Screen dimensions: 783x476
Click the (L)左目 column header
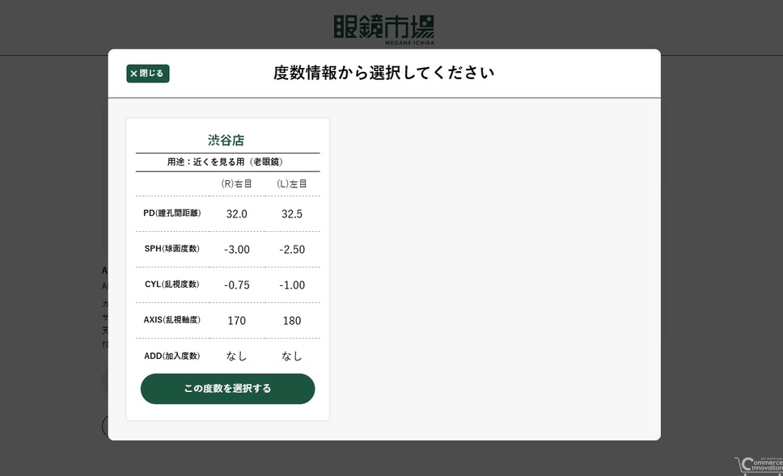(292, 183)
